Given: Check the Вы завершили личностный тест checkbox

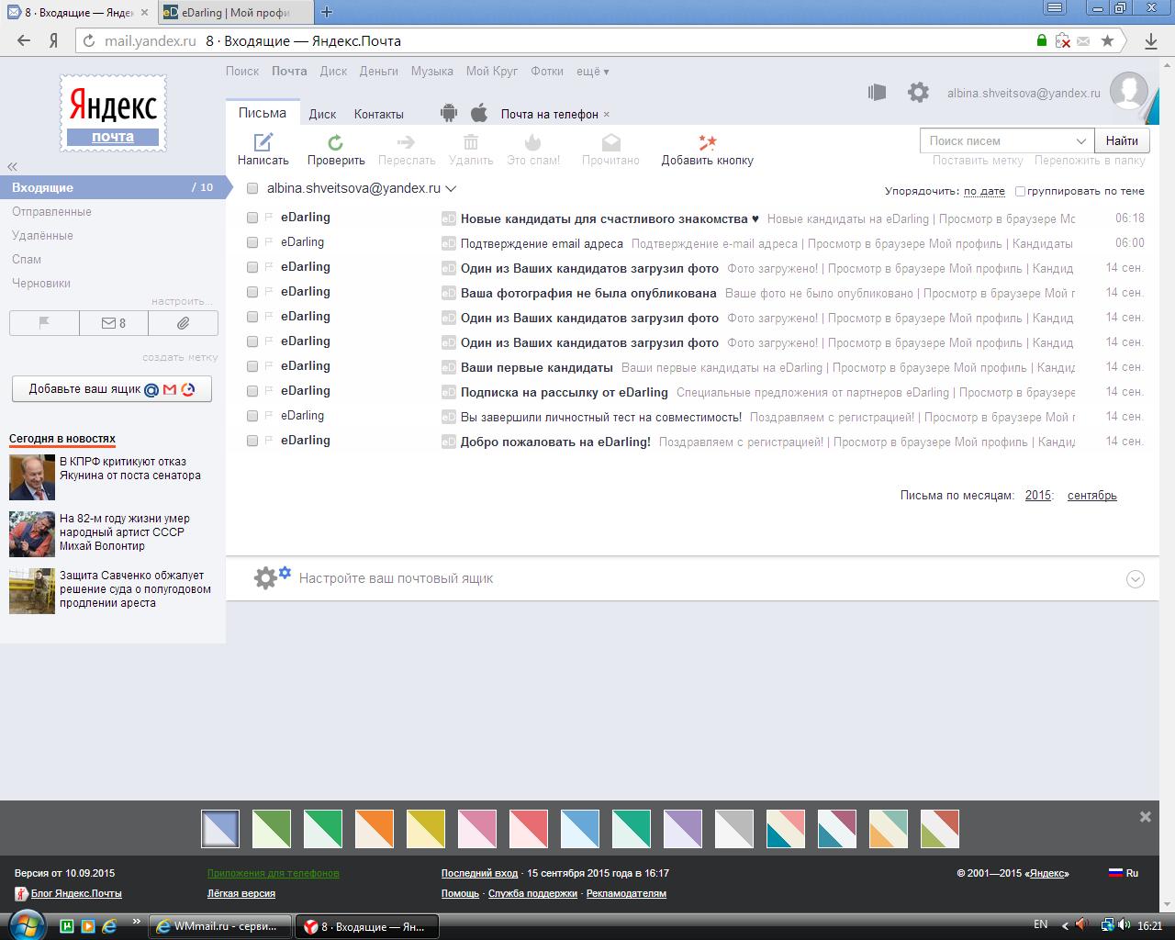Looking at the screenshot, I should pyautogui.click(x=252, y=416).
